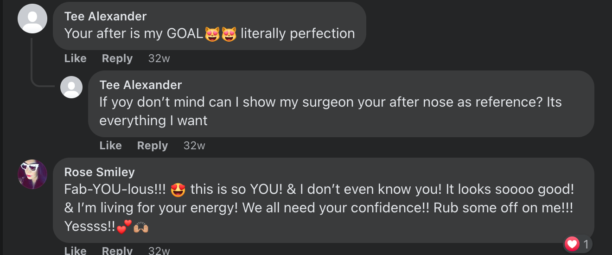This screenshot has height=255, width=612.
Task: Open Tee Alexander's avatar on the top comment
Action: click(32, 19)
